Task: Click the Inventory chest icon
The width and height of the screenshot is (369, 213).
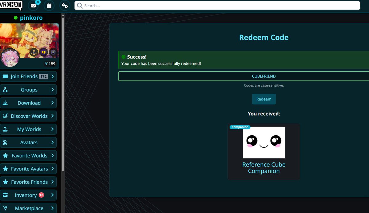Action: (x=5, y=195)
